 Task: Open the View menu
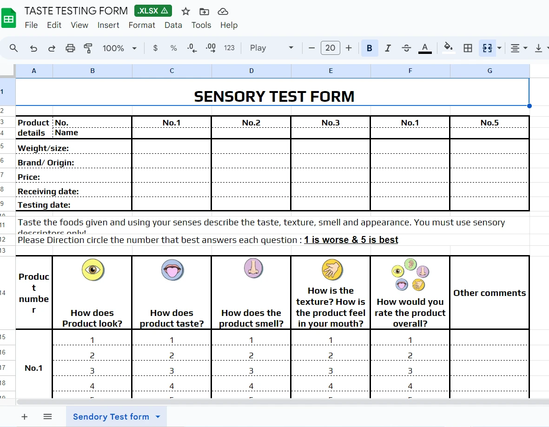tap(79, 25)
